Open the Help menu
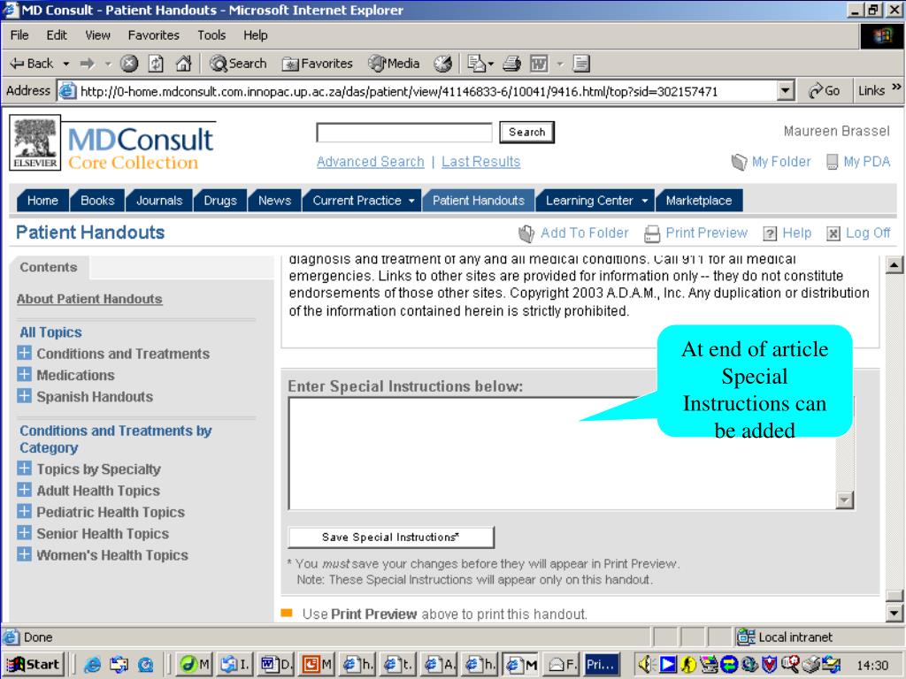This screenshot has width=906, height=679. pos(256,35)
